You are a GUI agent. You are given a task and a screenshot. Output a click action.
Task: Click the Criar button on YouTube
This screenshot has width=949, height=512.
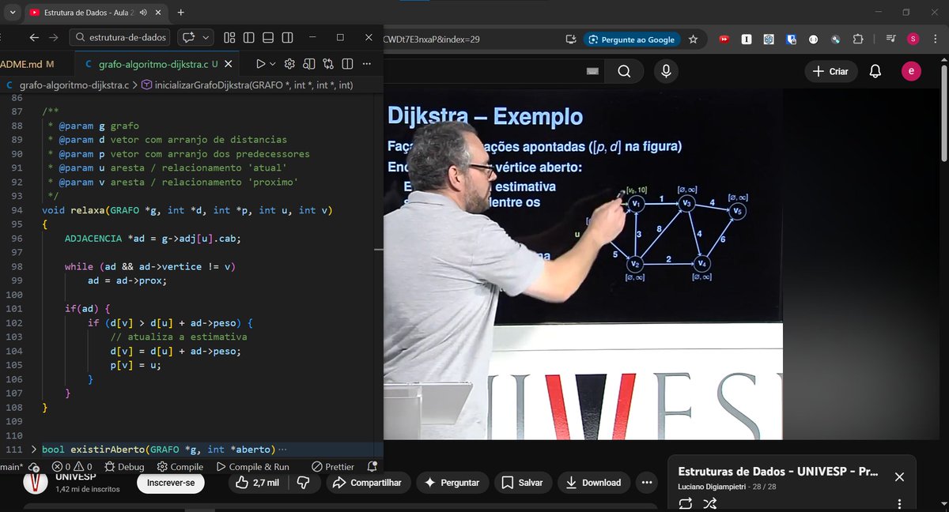(x=831, y=71)
